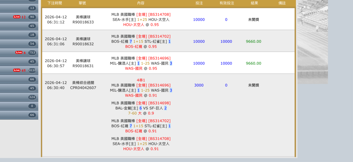Click the 有效投注 column header
Screen dimensions: 353x162
[x=227, y=3]
